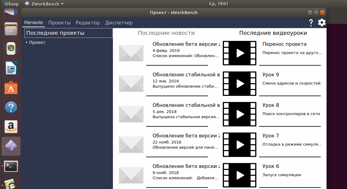Play the 'Перенос проекта' video tutorial

click(x=240, y=53)
